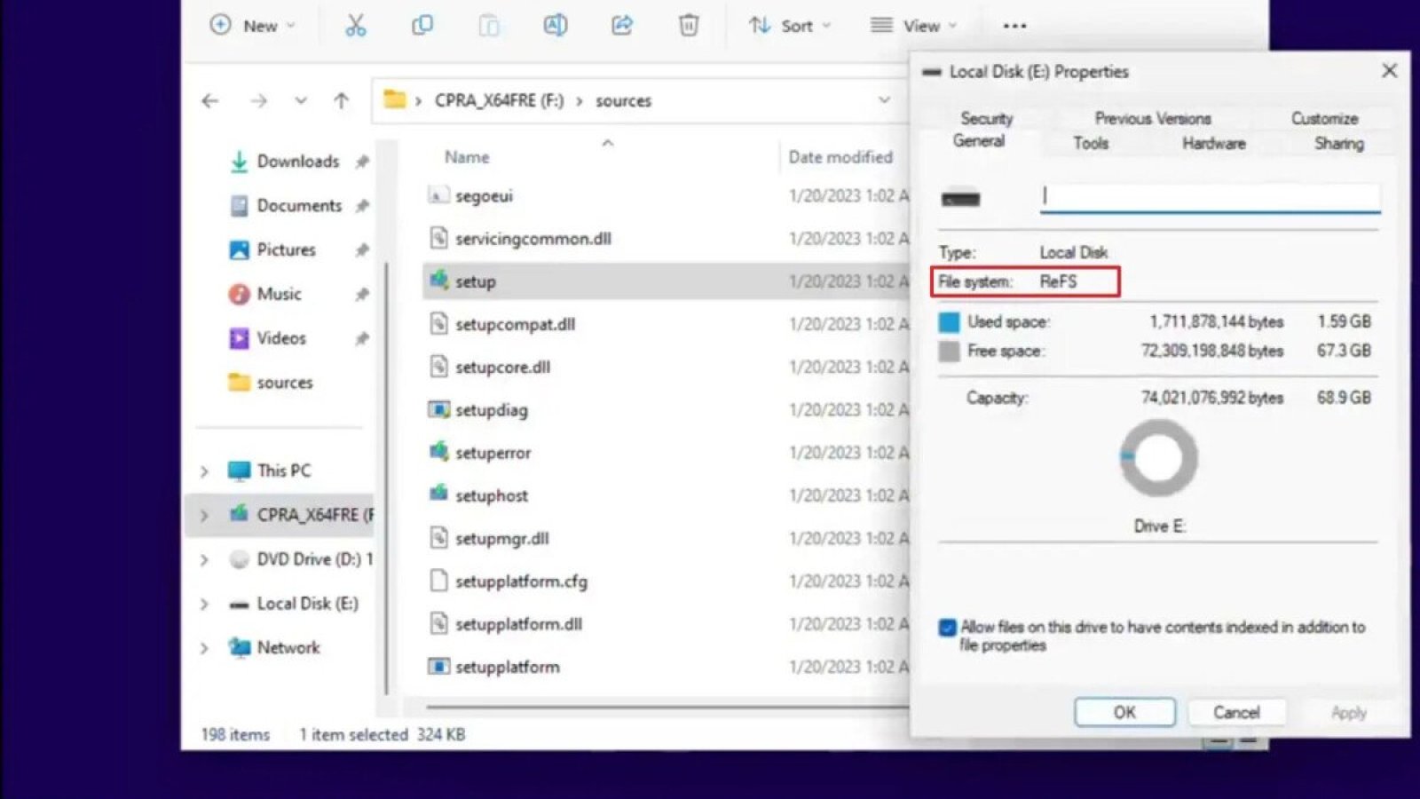This screenshot has height=799, width=1420.
Task: Expand This PC in navigation pane
Action: (204, 471)
